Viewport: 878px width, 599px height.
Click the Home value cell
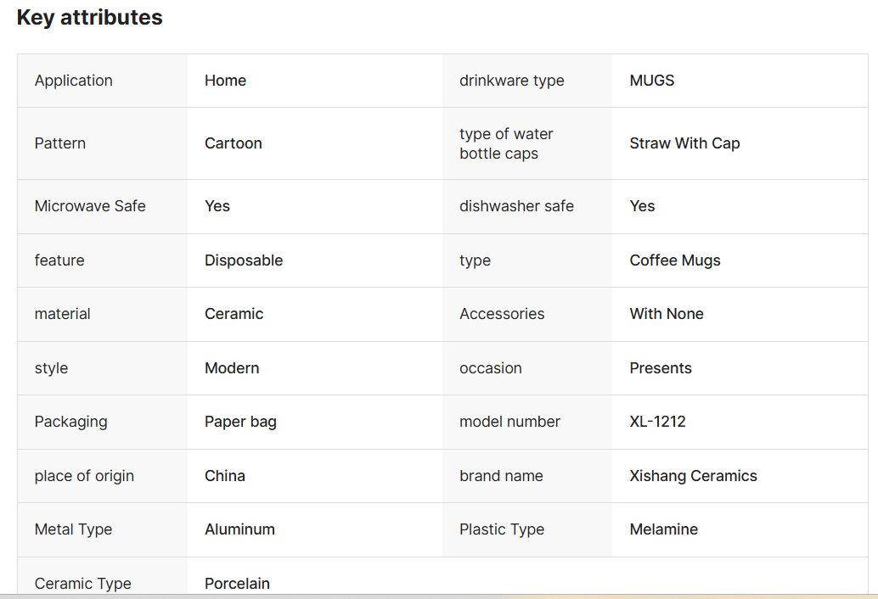pos(315,81)
